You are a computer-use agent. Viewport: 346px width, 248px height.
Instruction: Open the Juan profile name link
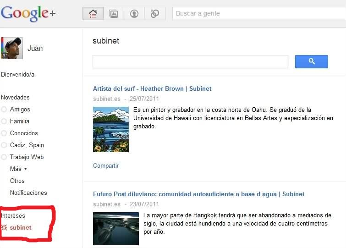(35, 48)
